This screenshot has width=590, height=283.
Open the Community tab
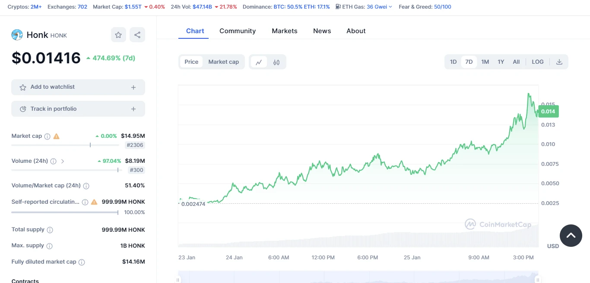click(x=238, y=31)
